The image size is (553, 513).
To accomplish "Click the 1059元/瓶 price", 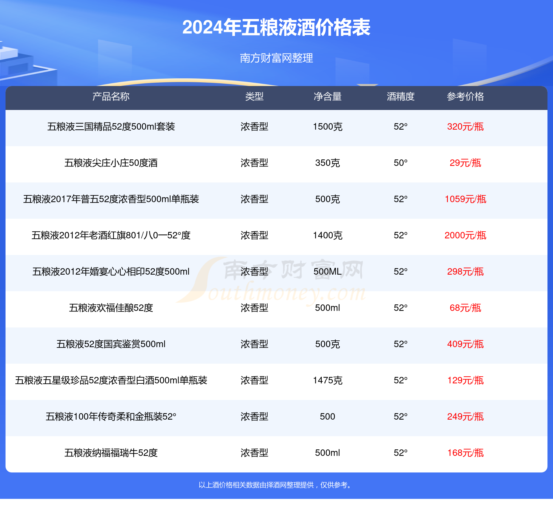I will 465,199.
